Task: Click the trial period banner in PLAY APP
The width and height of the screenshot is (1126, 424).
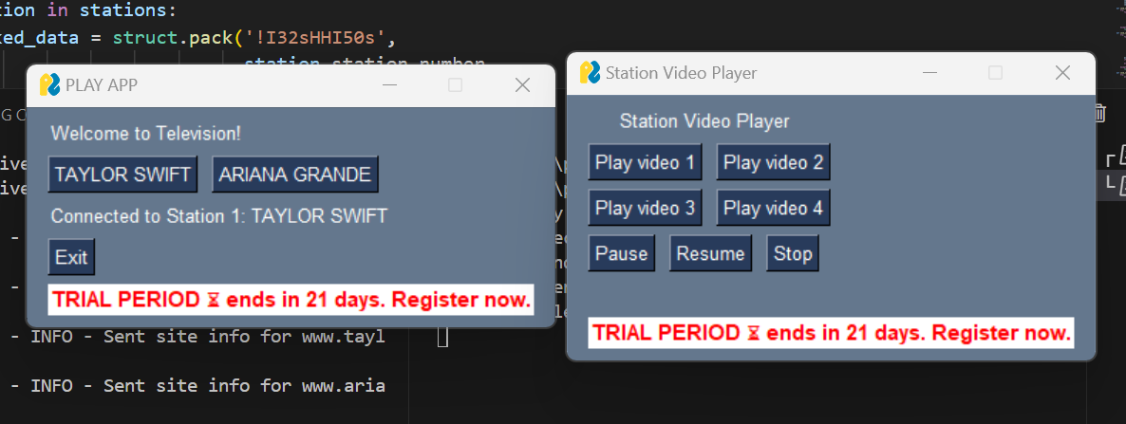Action: [x=291, y=300]
